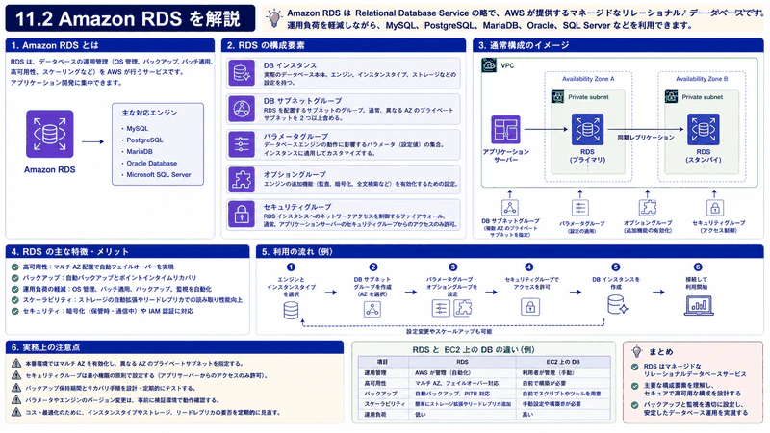This screenshot has height=433, width=770.
Task: Click the VPC cloud icon
Action: click(489, 64)
